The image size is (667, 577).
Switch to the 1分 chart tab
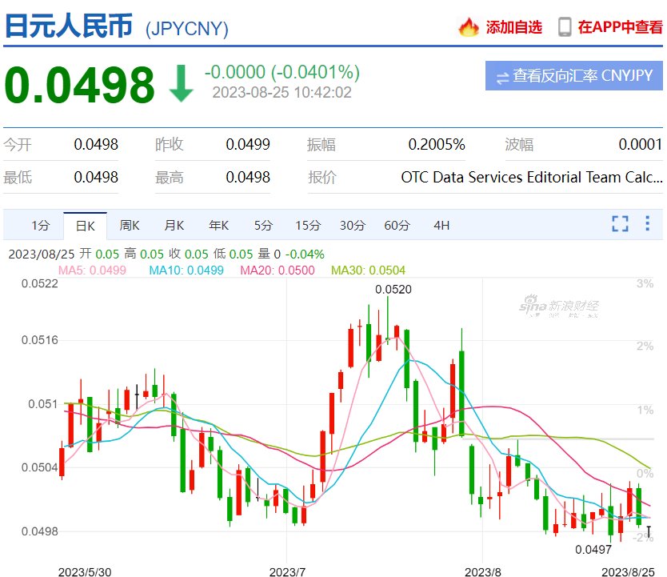(x=41, y=226)
